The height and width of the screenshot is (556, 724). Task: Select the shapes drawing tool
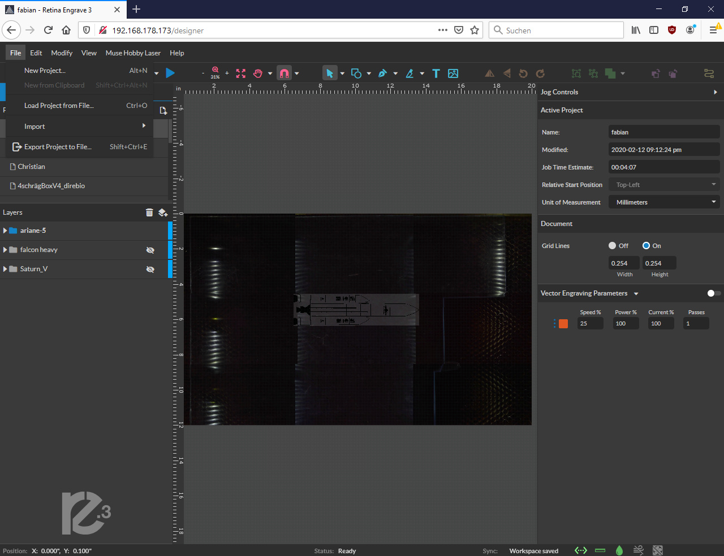click(356, 73)
